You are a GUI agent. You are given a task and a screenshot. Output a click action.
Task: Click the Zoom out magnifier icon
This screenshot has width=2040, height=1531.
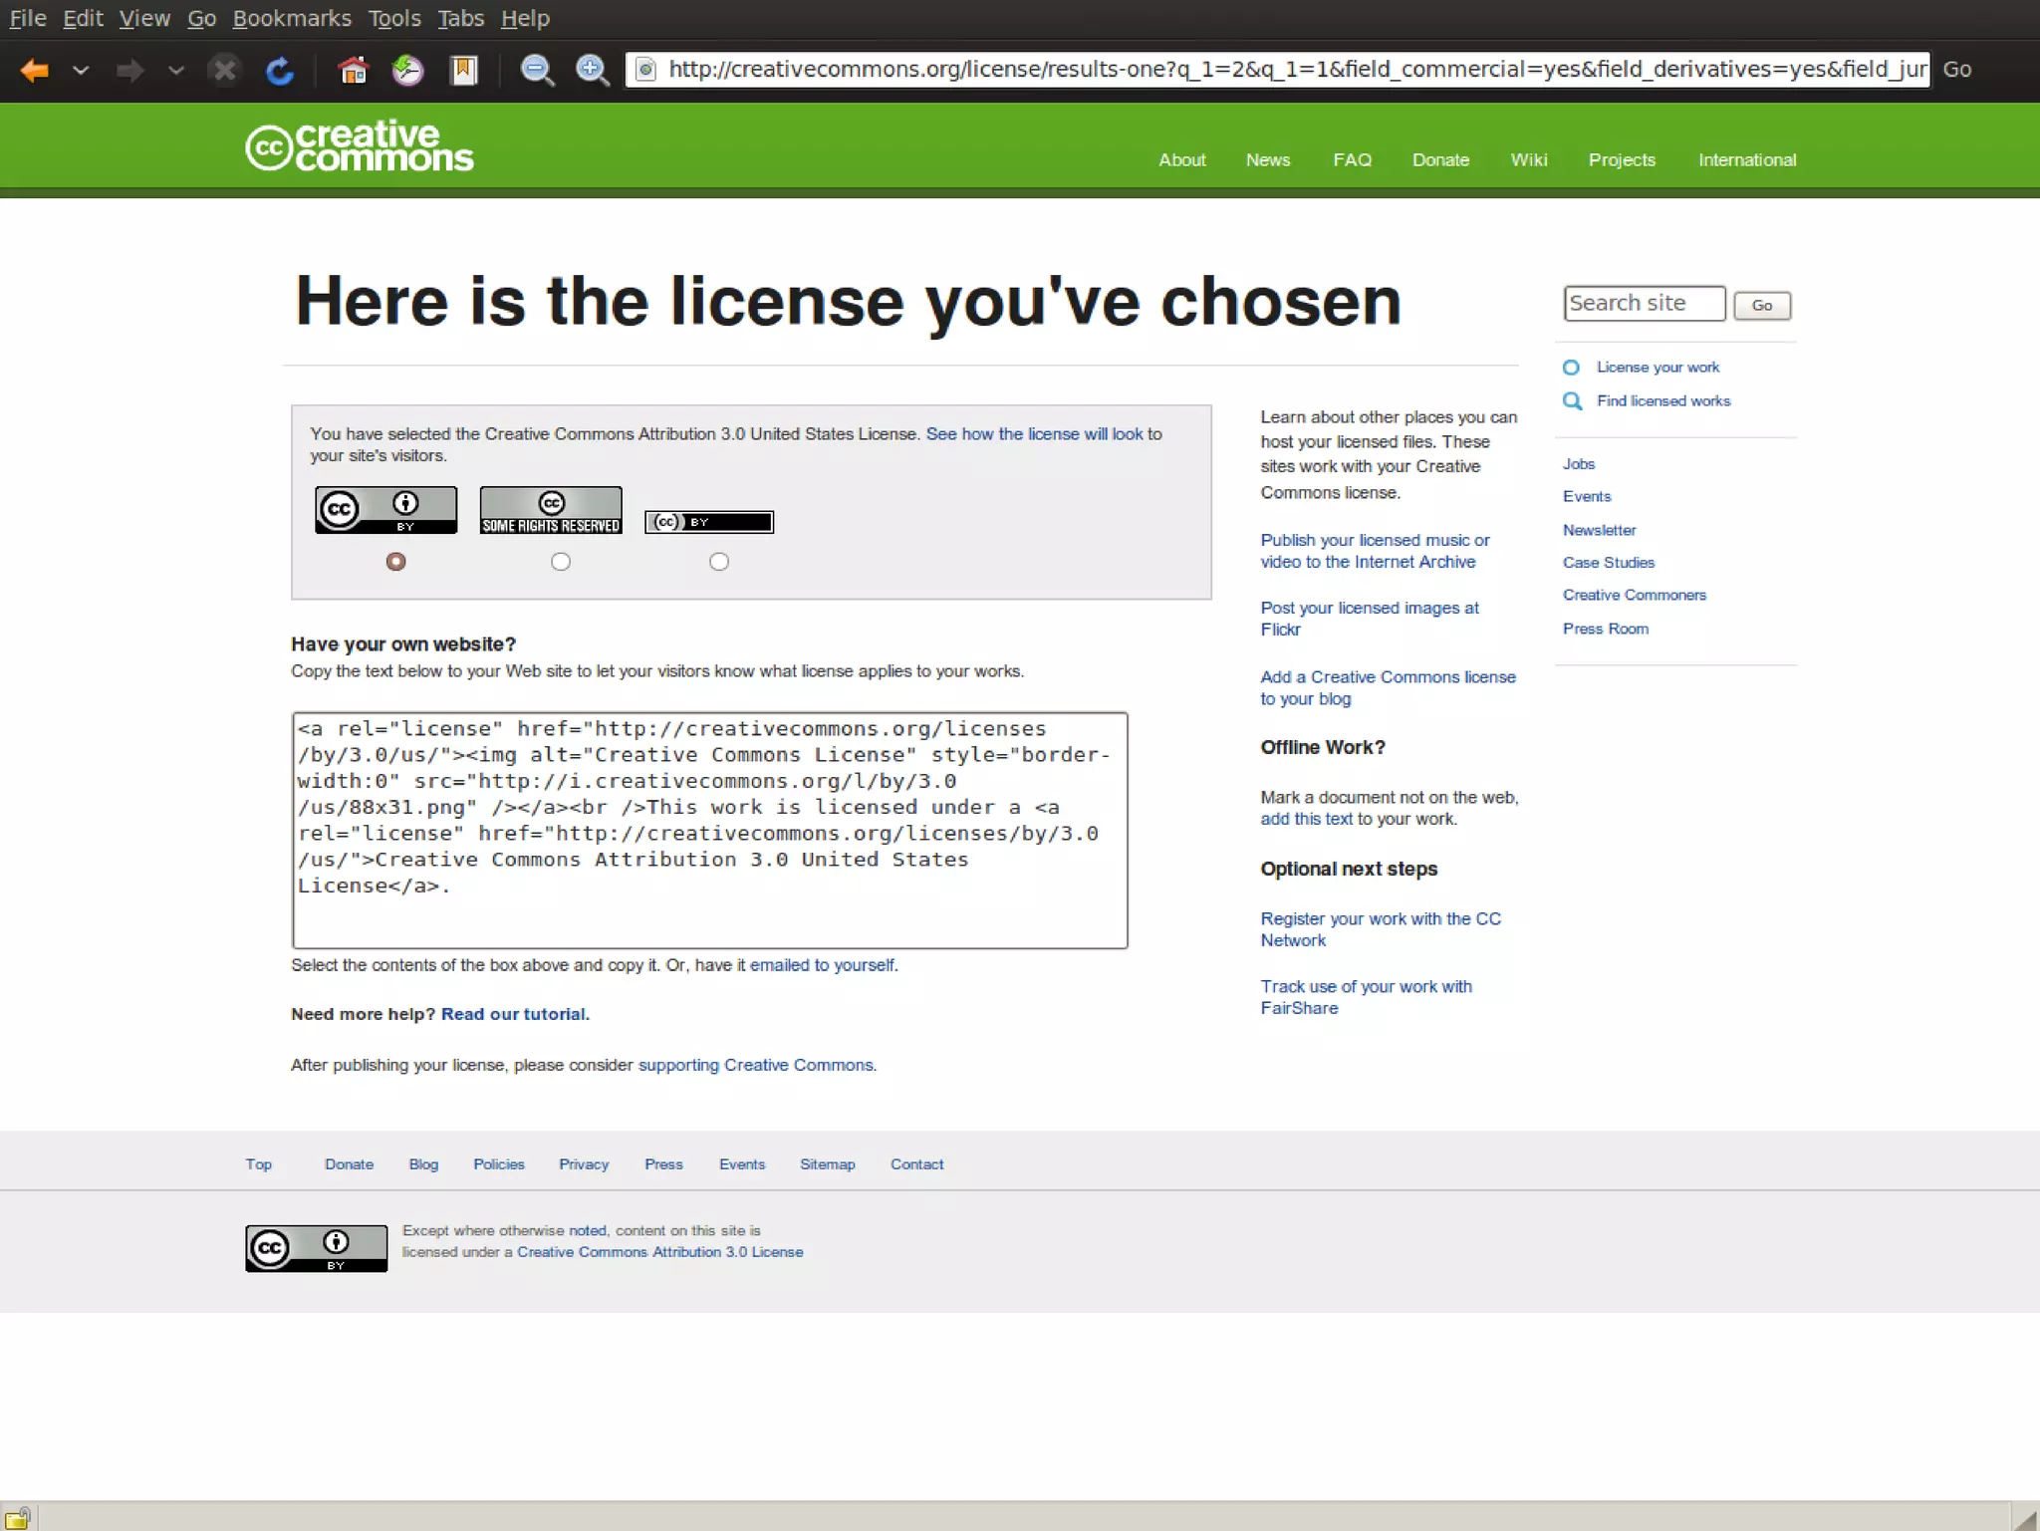coord(537,70)
